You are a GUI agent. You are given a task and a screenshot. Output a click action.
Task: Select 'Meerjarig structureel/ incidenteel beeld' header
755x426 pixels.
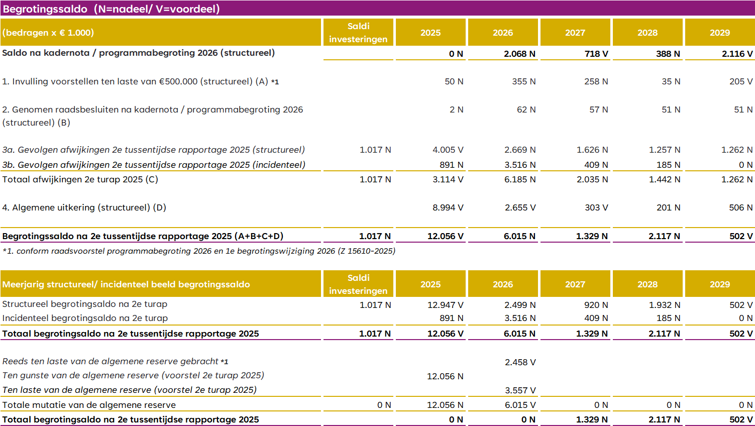pos(126,284)
